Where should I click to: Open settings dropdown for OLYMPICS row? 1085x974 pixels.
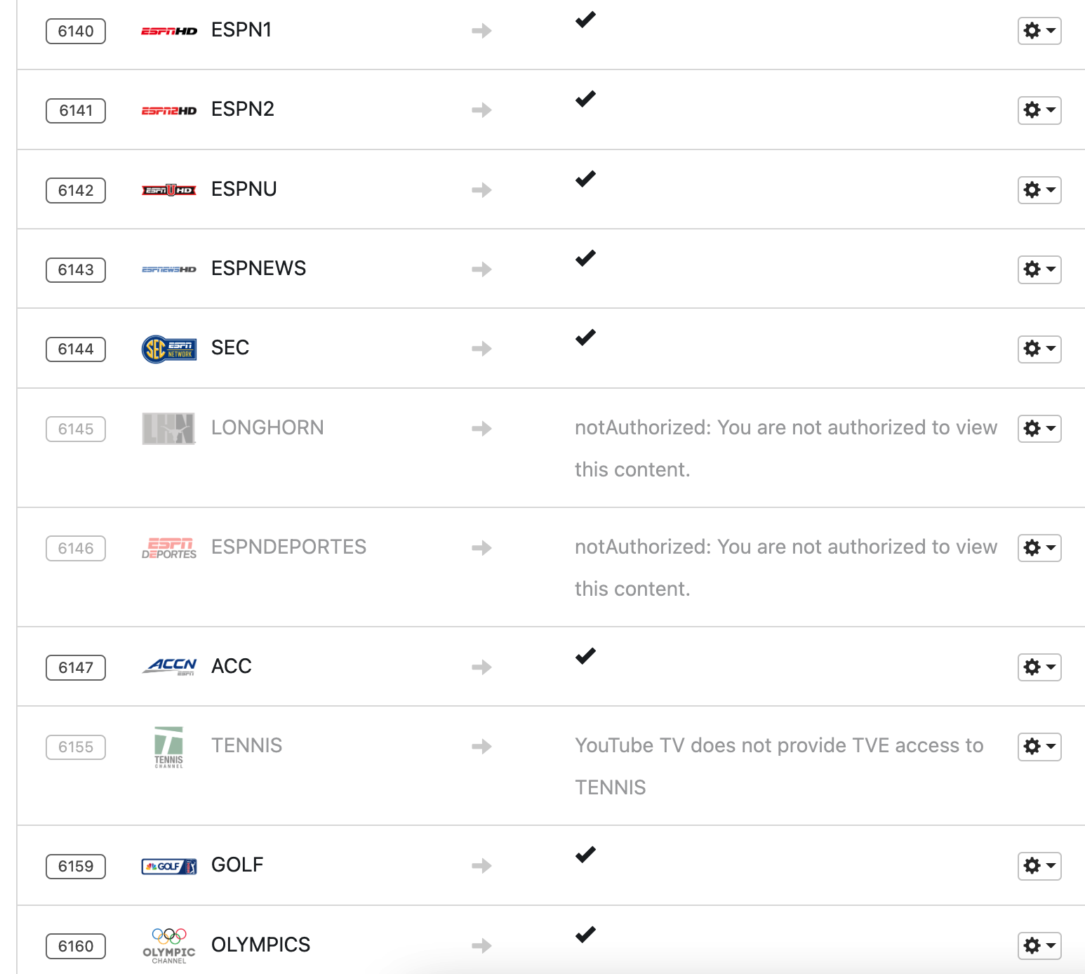click(1039, 946)
